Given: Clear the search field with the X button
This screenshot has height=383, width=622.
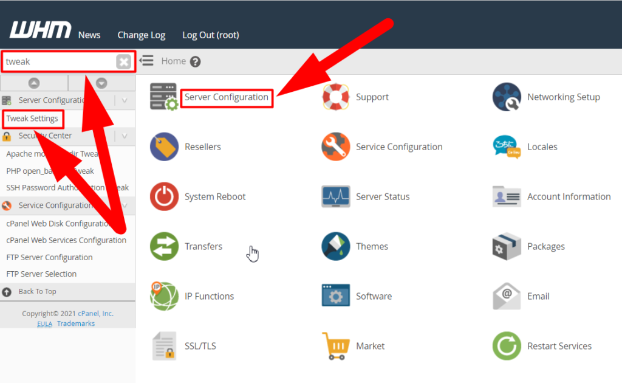Looking at the screenshot, I should point(124,61).
